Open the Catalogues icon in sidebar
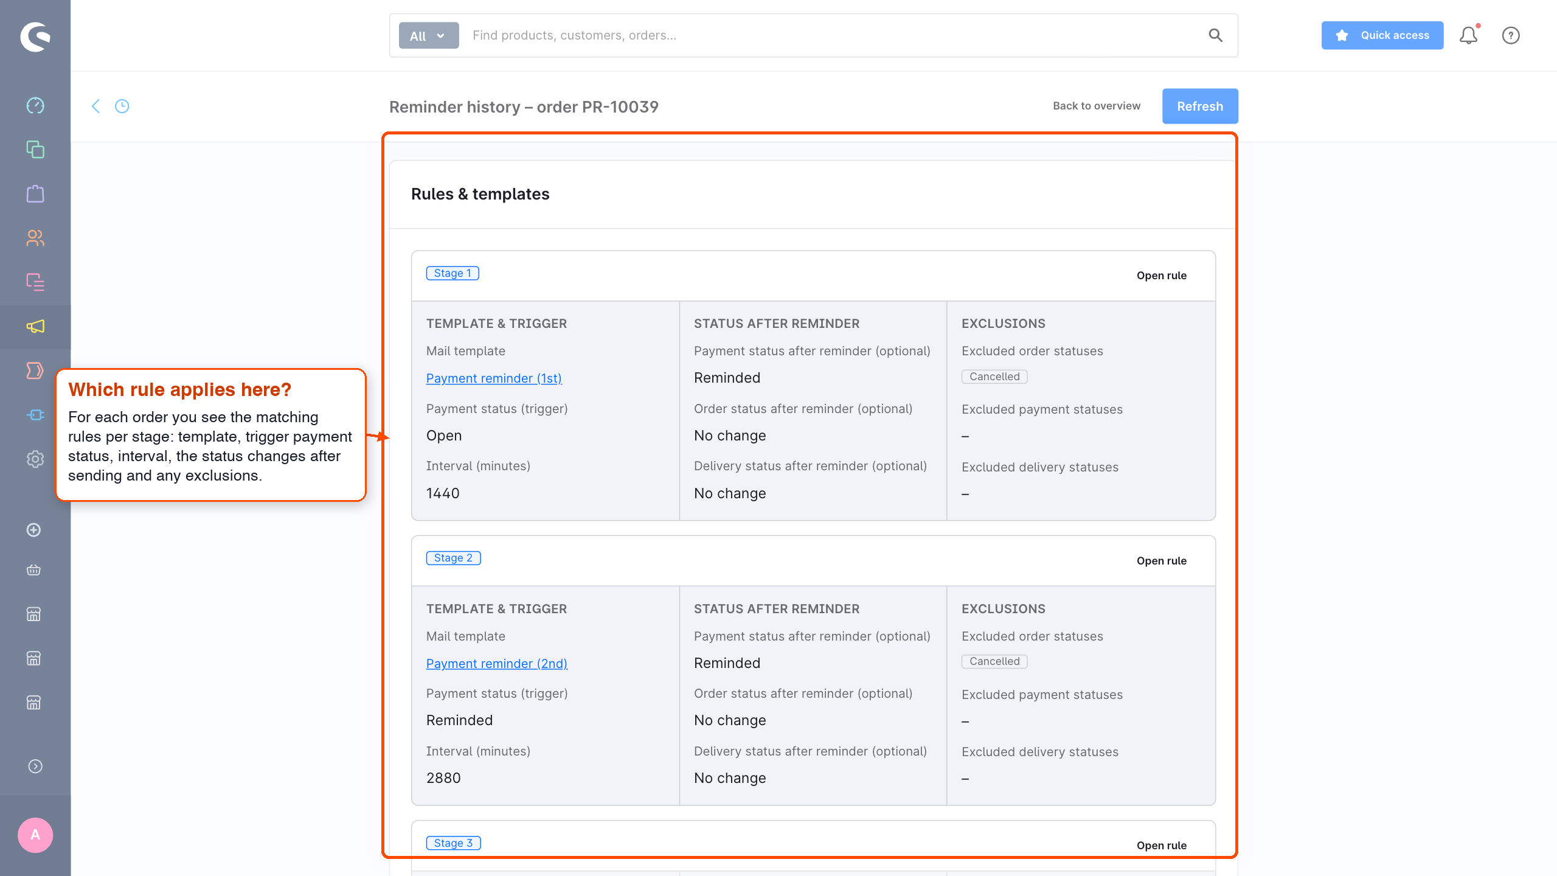Image resolution: width=1557 pixels, height=876 pixels. (35, 150)
